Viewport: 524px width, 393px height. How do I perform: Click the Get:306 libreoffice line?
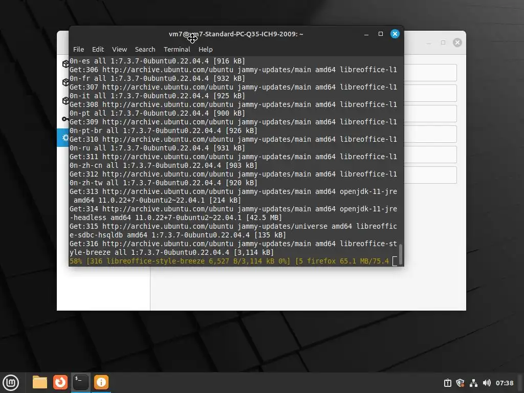(x=233, y=74)
